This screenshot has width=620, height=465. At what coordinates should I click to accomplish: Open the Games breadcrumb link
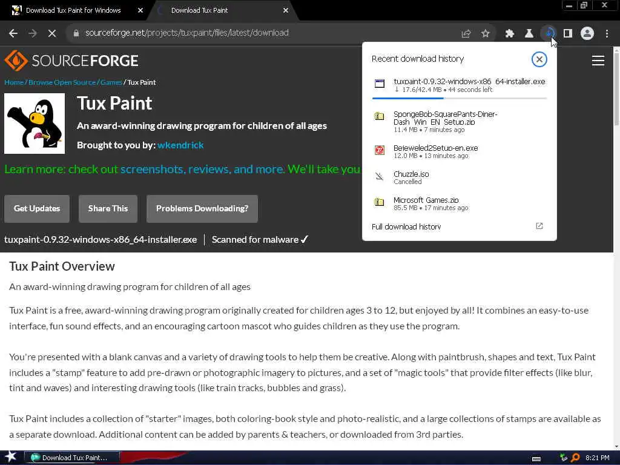tap(111, 82)
